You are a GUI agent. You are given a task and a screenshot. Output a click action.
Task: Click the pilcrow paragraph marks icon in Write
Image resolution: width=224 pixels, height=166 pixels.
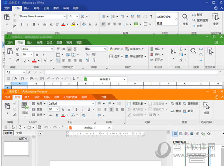(x=151, y=17)
